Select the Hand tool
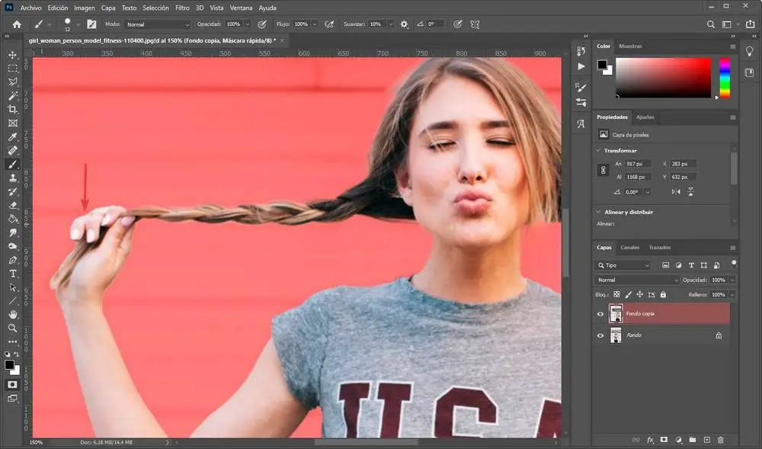Image resolution: width=762 pixels, height=449 pixels. pos(12,314)
